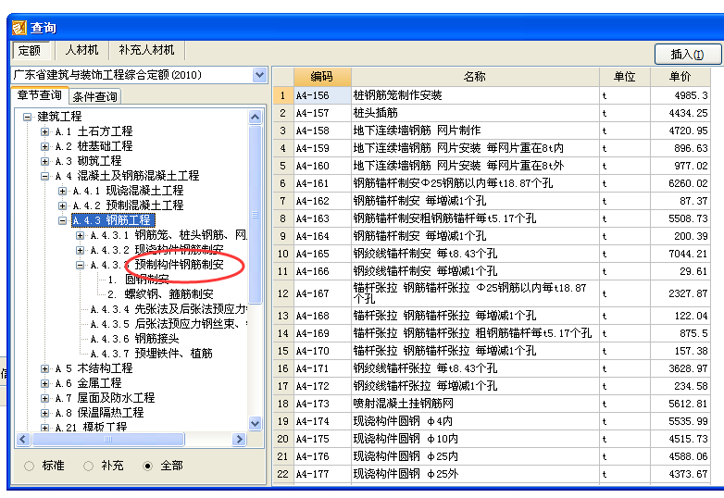The height and width of the screenshot is (498, 724).
Task: Select the 条件查询 tab
Action: tap(94, 96)
